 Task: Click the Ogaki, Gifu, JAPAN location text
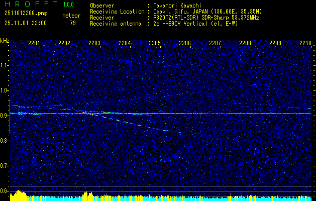click(207, 12)
